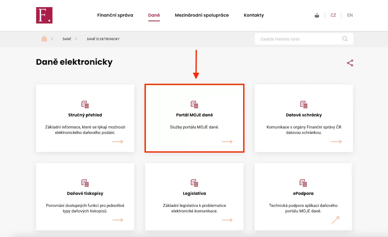Click the Daňové tiskopisy card arrow

click(118, 220)
